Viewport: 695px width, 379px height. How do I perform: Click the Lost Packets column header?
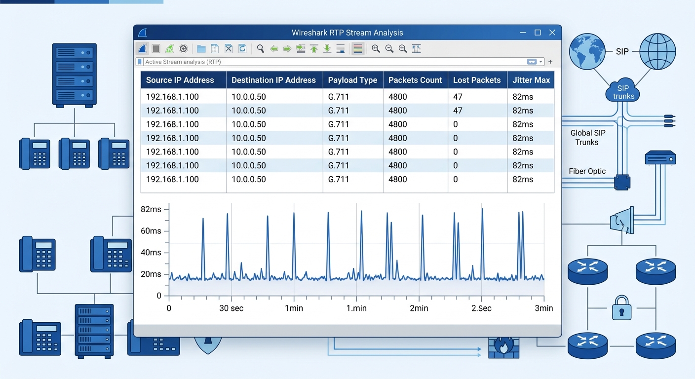[x=477, y=80]
